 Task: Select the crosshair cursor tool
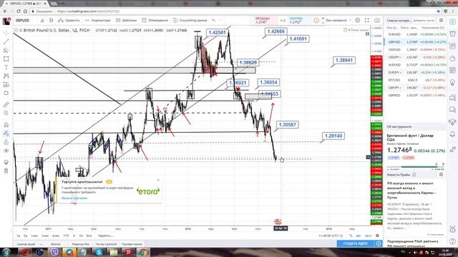tap(6, 33)
